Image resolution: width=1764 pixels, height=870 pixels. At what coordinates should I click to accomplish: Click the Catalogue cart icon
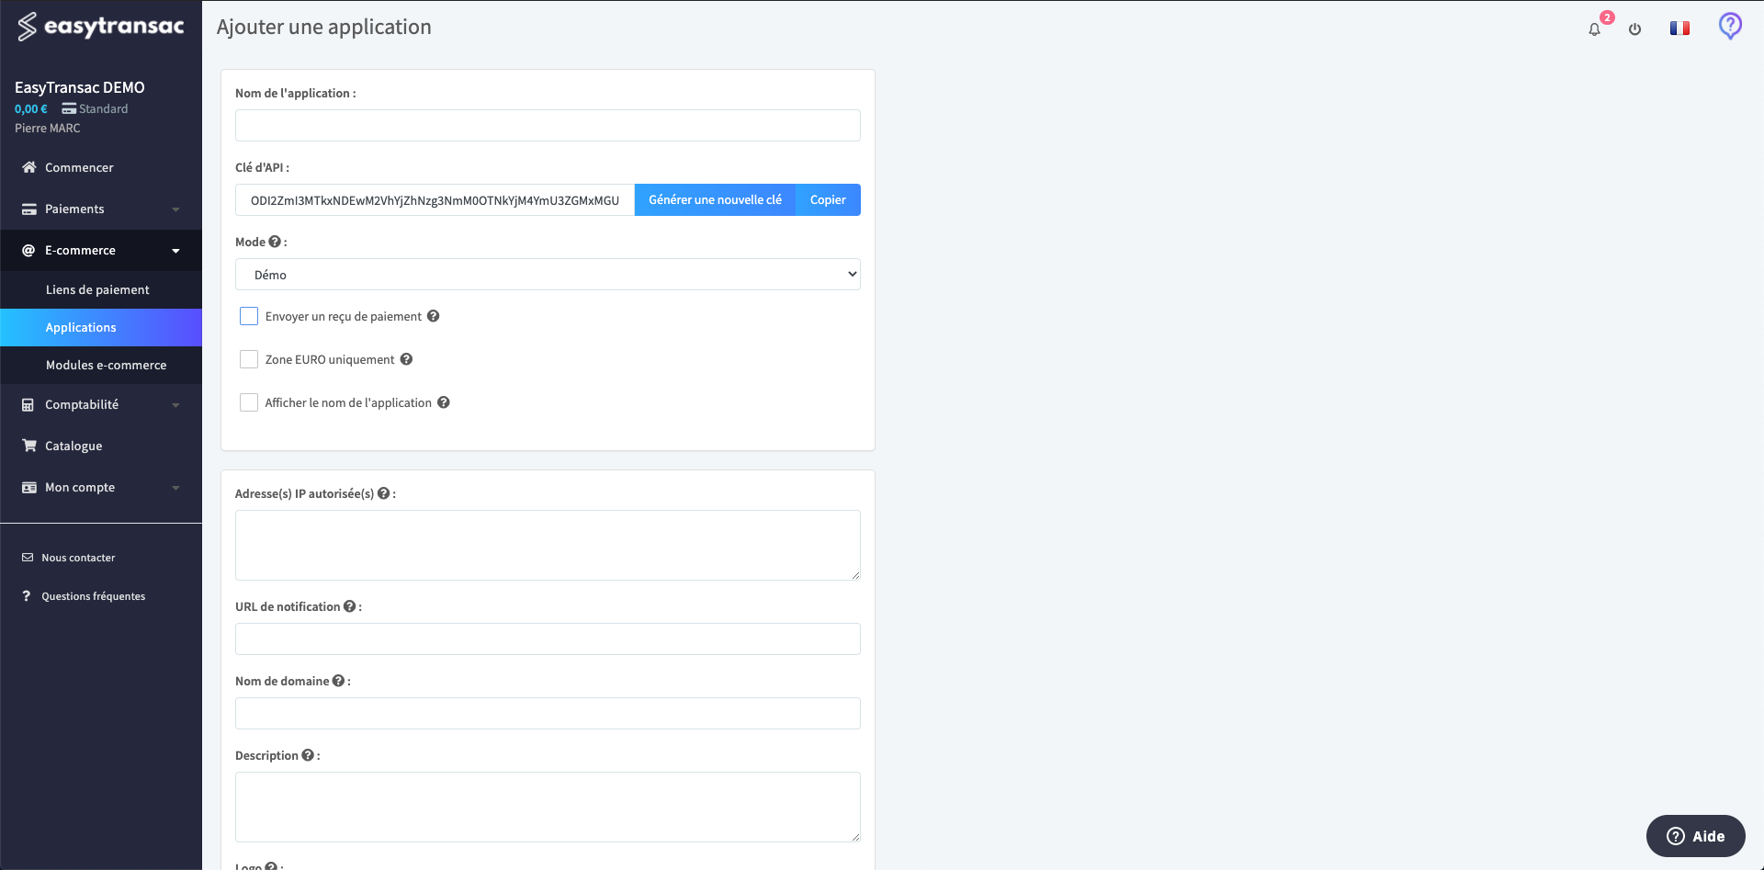[x=29, y=446]
